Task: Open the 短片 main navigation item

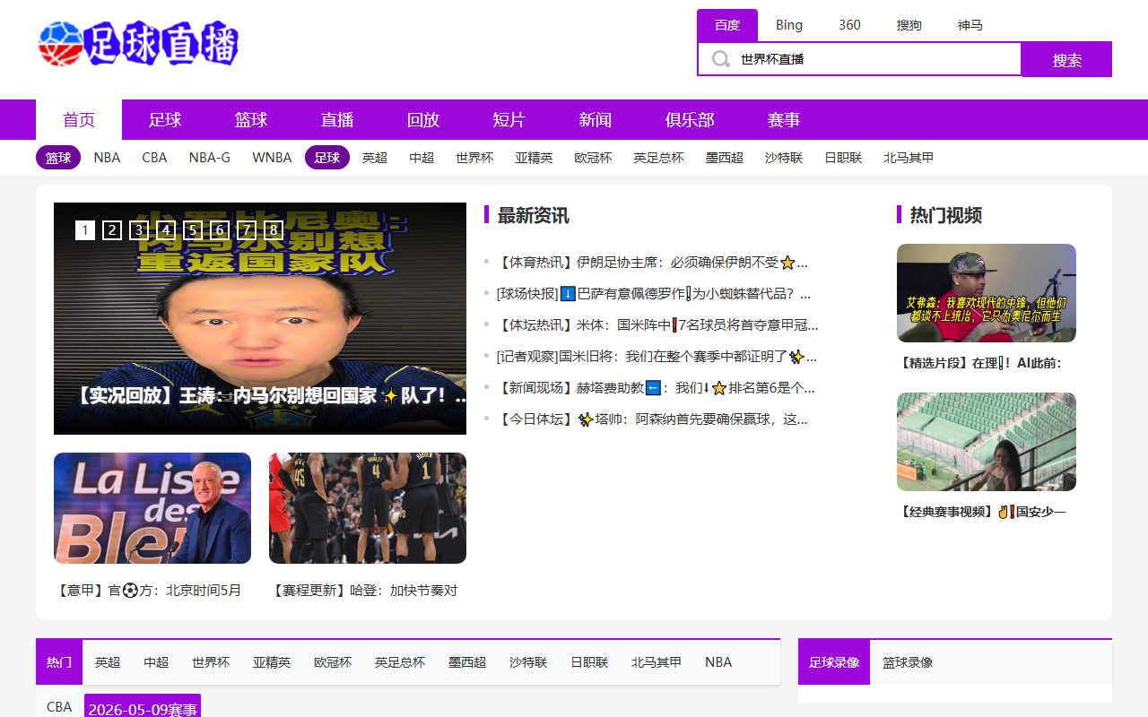Action: (x=509, y=120)
